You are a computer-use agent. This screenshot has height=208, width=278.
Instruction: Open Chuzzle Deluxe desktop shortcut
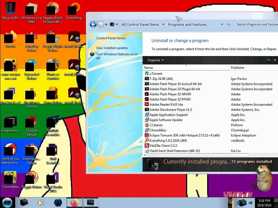pos(31,126)
